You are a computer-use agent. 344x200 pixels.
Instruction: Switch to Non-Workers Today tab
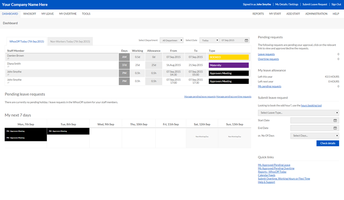pos(70,41)
